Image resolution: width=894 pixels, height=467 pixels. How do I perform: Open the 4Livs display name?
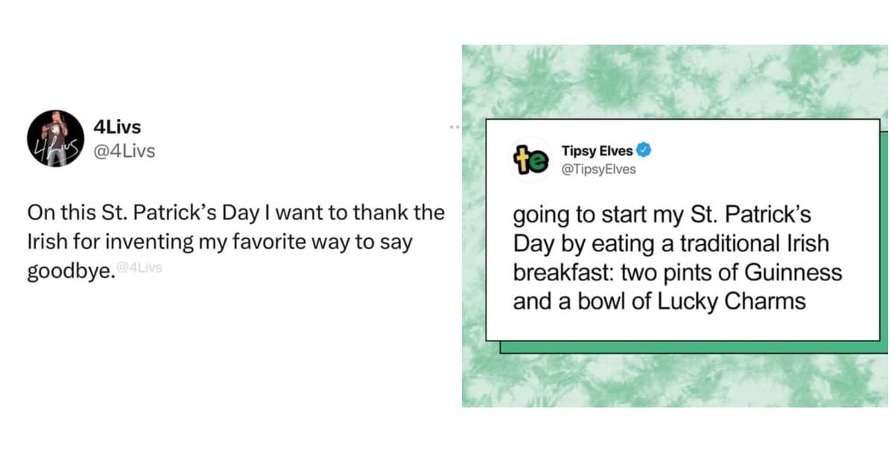[118, 127]
